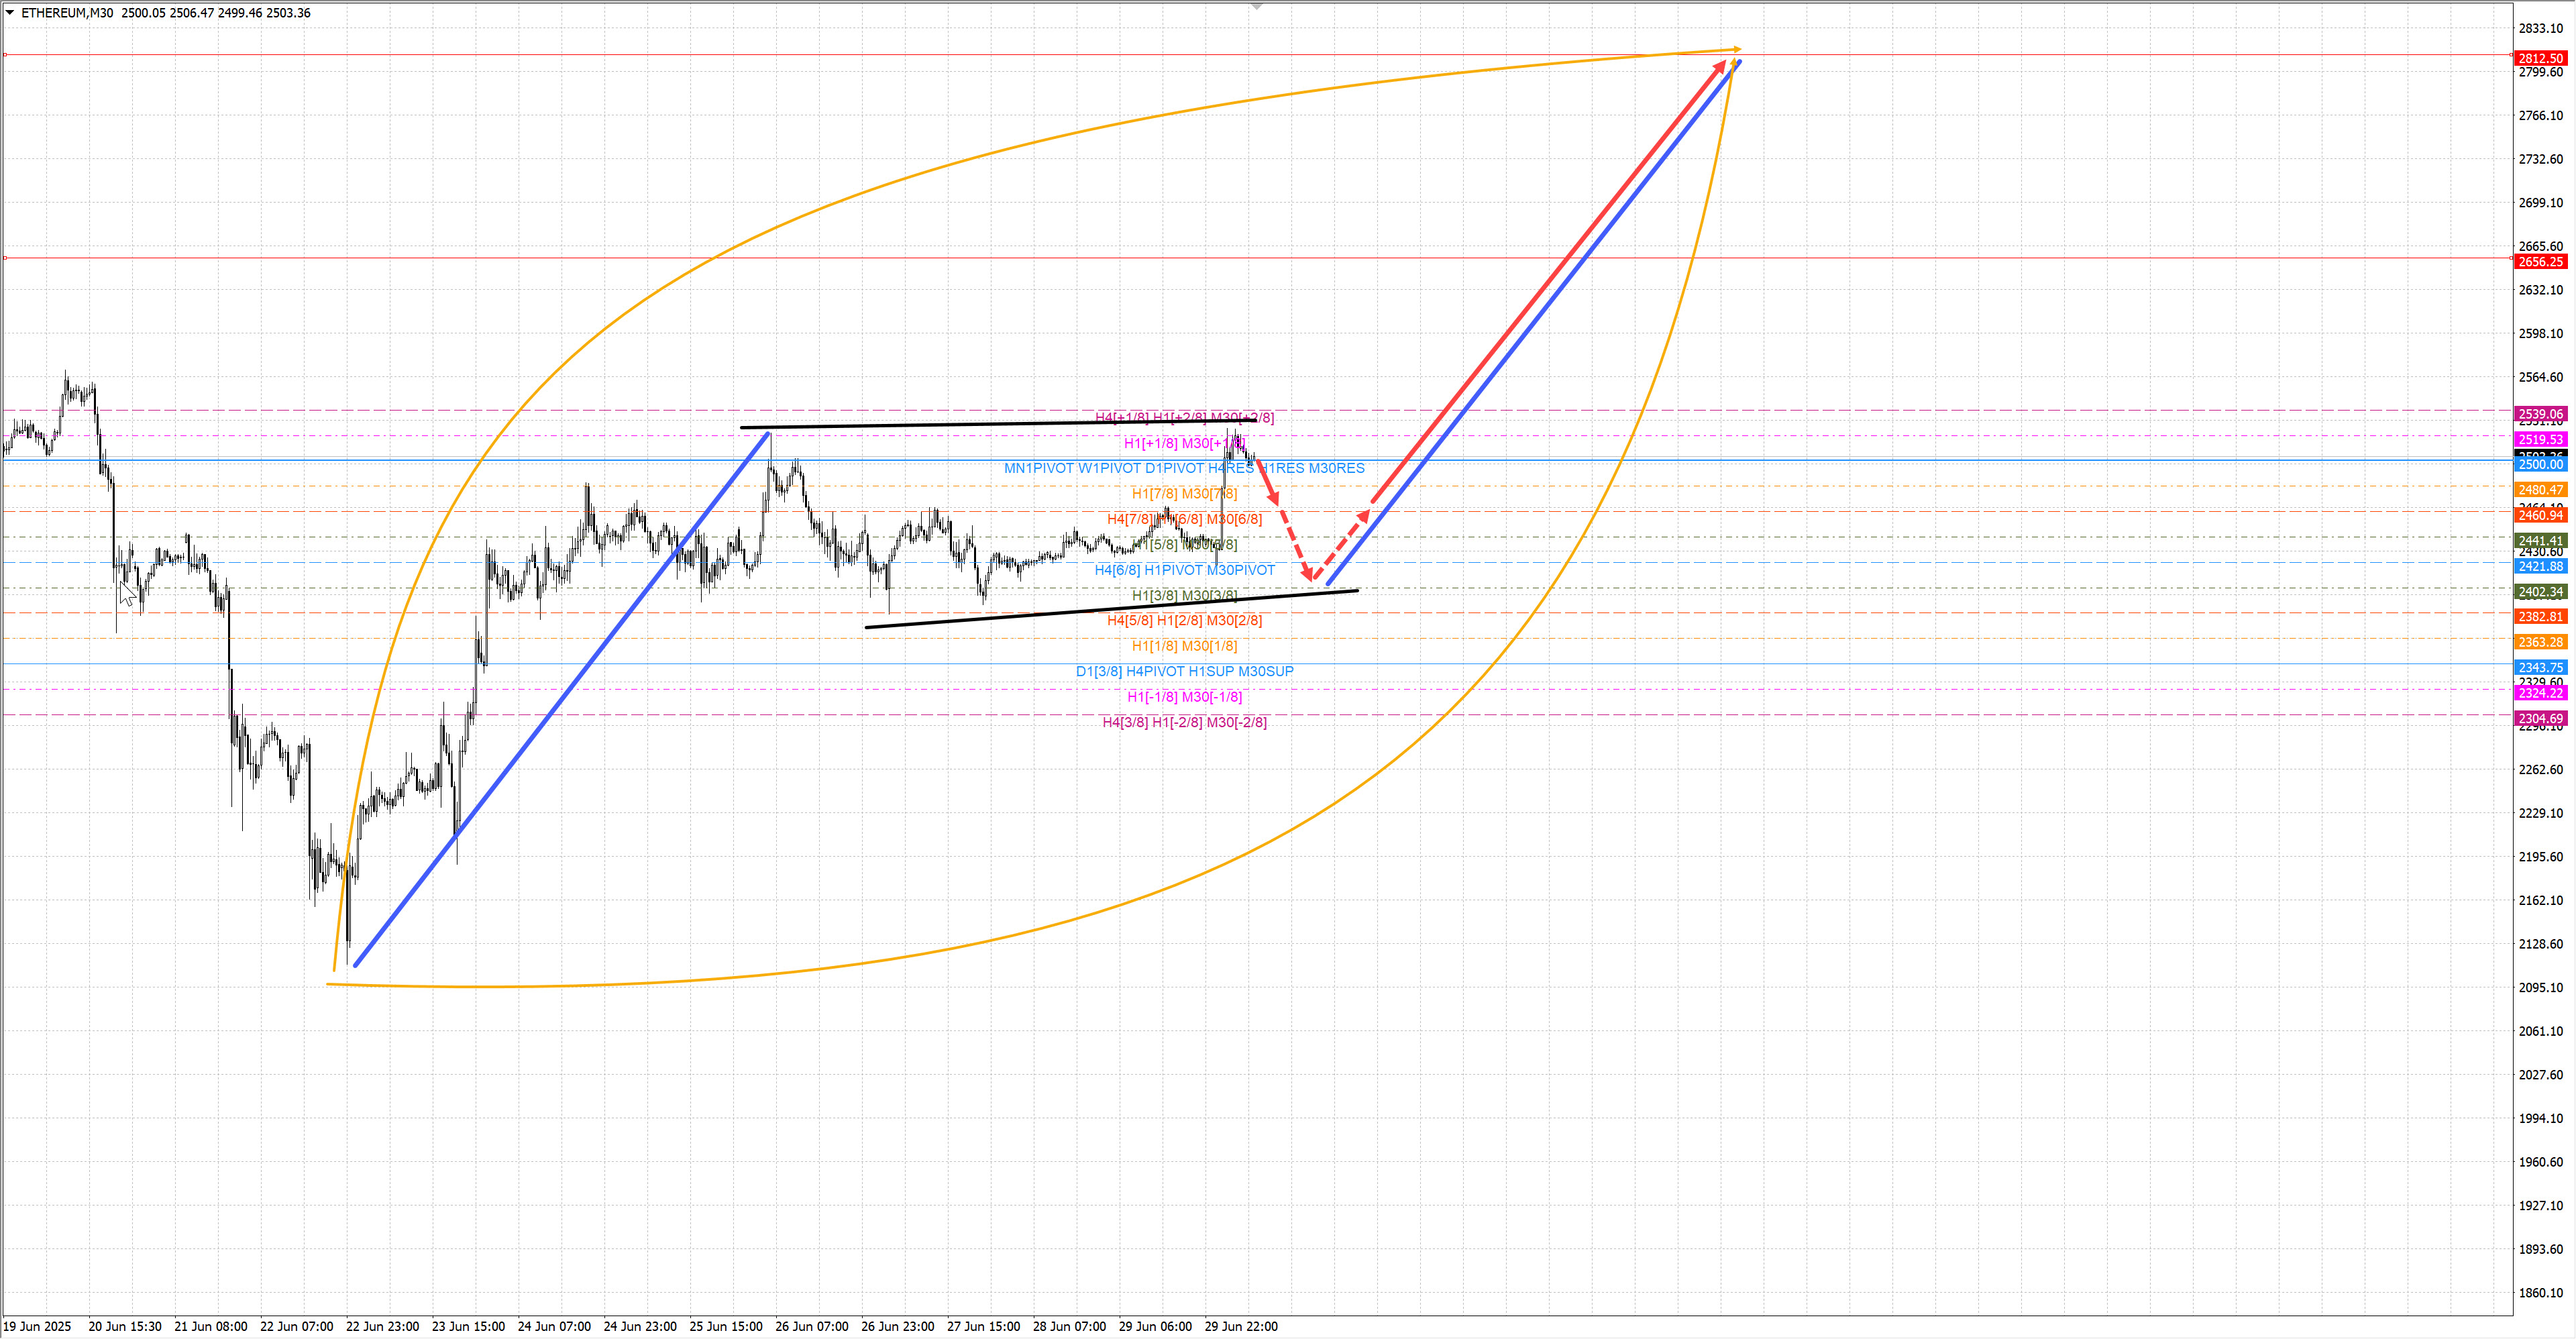Click the H4[3/8] H1[-2/8] M30[-2/8] label
This screenshot has width=2576, height=1339.
1184,722
